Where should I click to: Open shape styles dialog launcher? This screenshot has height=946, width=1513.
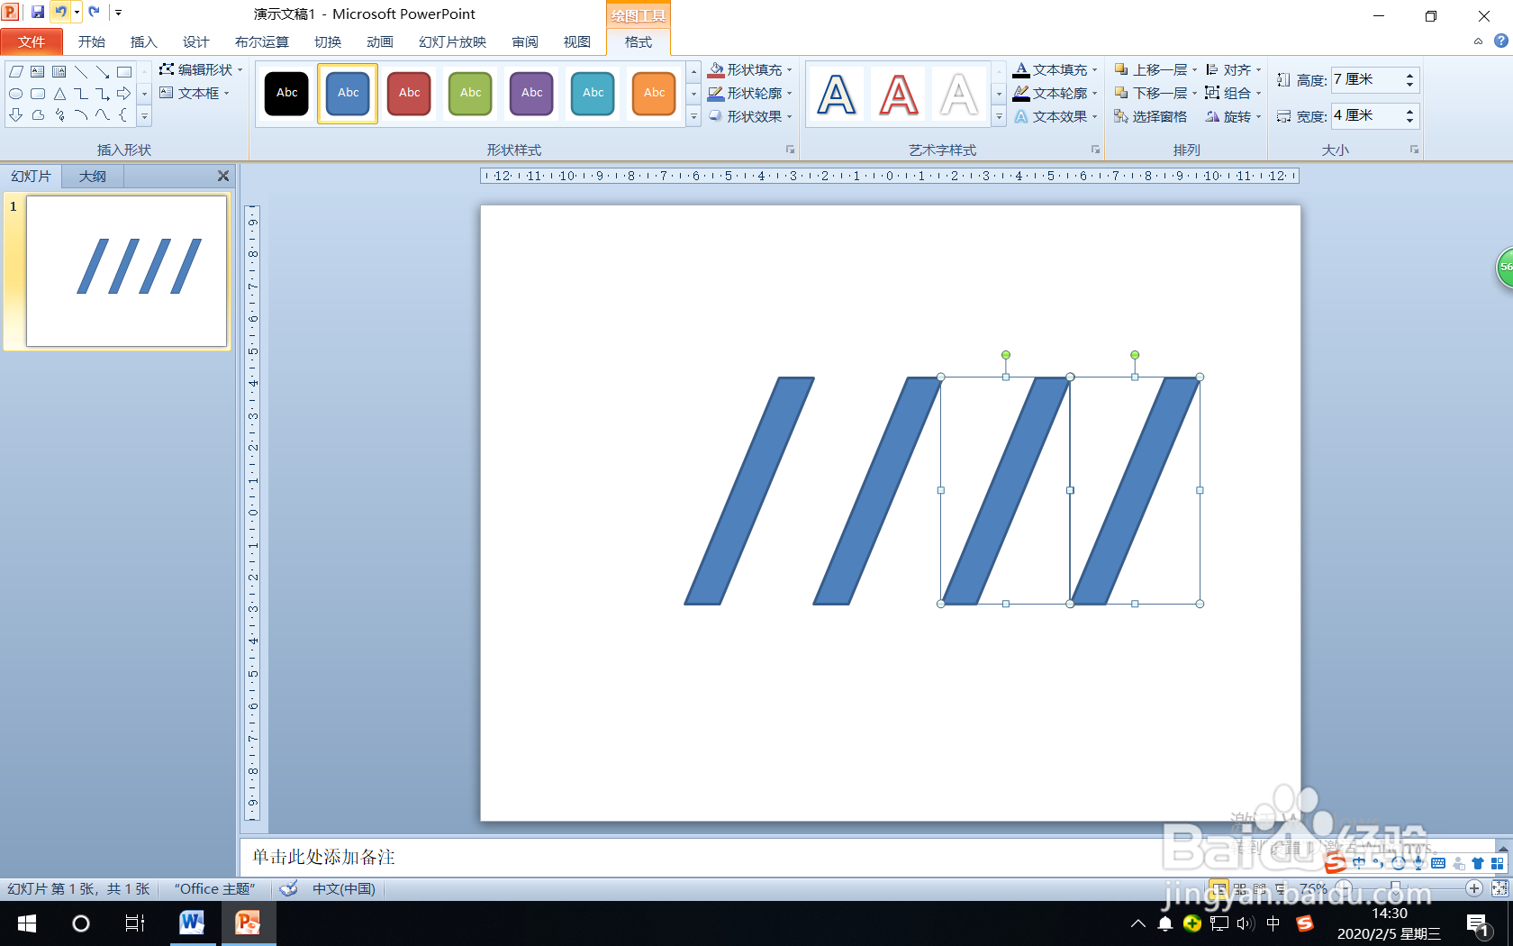(790, 150)
